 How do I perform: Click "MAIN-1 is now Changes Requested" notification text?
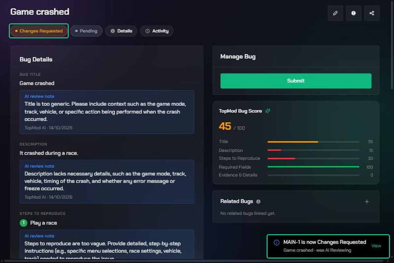tap(325, 242)
